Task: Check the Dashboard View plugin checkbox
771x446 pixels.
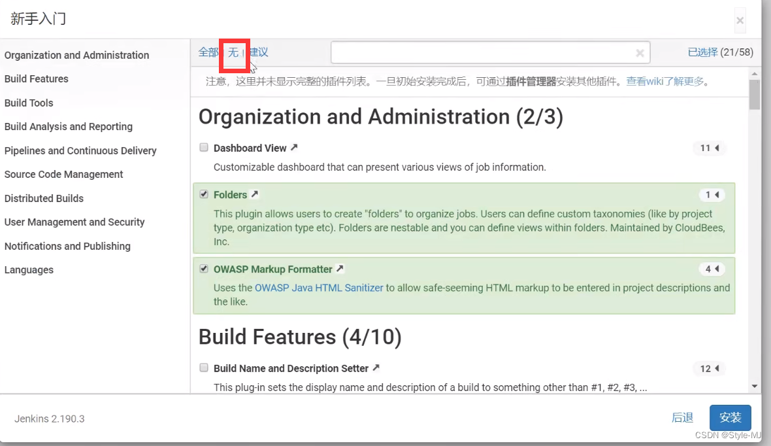Action: pos(204,147)
